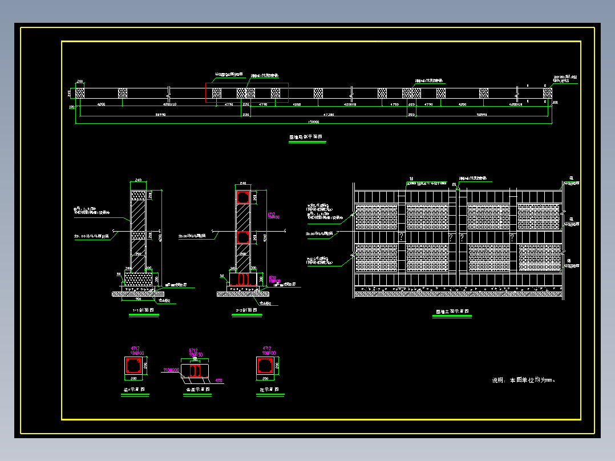Click the 梁示意图 beam detail title
Screen dimensions: 615x461
click(x=134, y=390)
